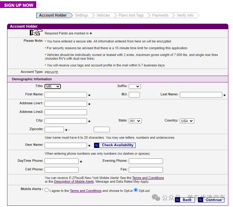Click the Continue button
233x207 pixels.
coord(211,200)
